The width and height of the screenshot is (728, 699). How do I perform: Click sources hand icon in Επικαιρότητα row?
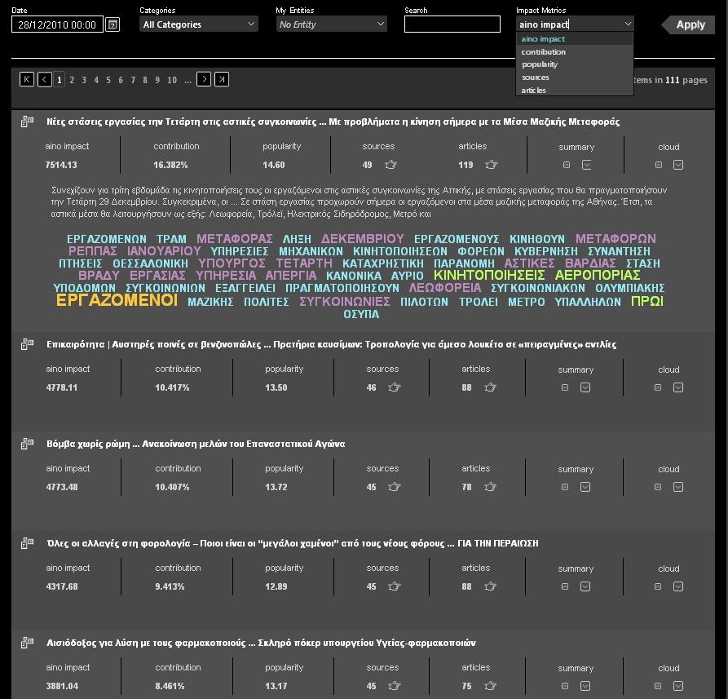click(x=395, y=387)
